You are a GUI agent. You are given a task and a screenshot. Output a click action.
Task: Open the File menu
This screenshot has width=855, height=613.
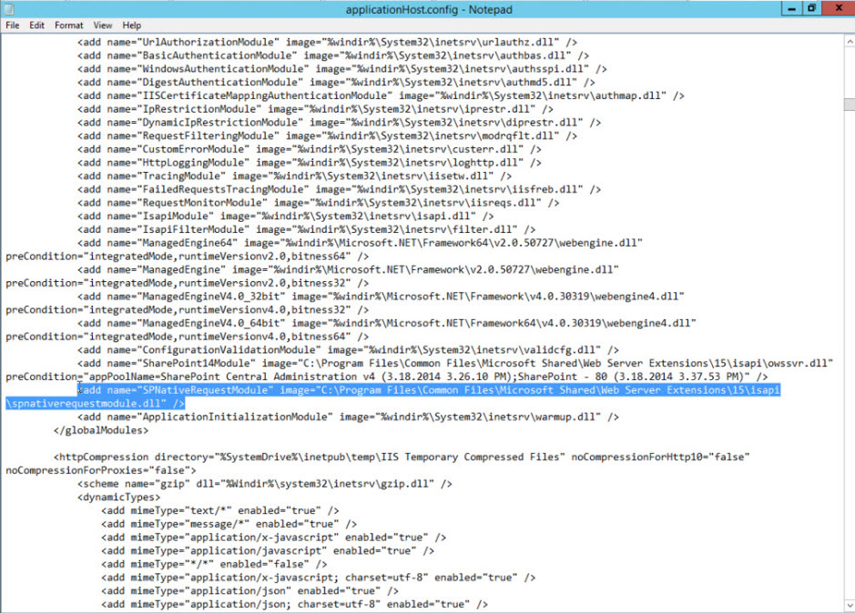(x=13, y=25)
